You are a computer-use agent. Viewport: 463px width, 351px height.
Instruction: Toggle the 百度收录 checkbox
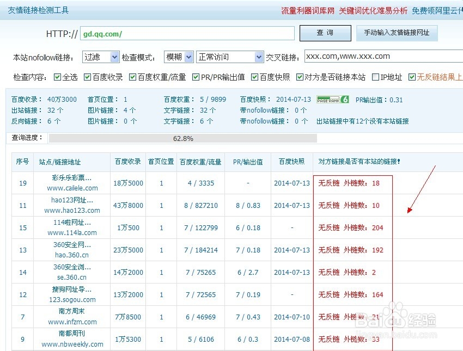coord(87,77)
